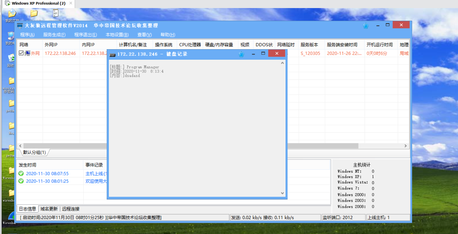Sort by 计算机名/备注 column header
Screen dimensions: 458x234
coord(135,45)
